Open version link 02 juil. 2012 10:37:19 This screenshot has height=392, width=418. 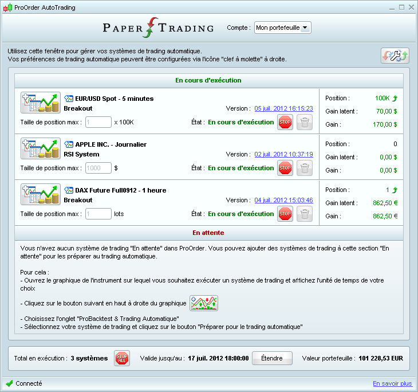pos(283,154)
